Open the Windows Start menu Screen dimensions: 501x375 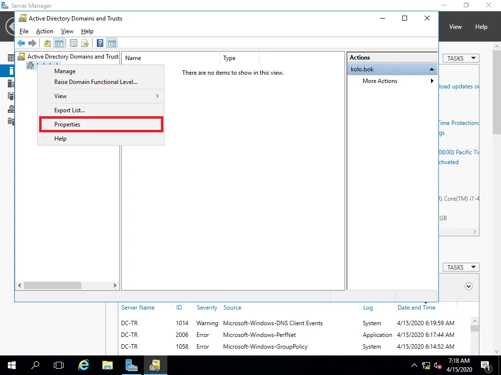coord(12,365)
